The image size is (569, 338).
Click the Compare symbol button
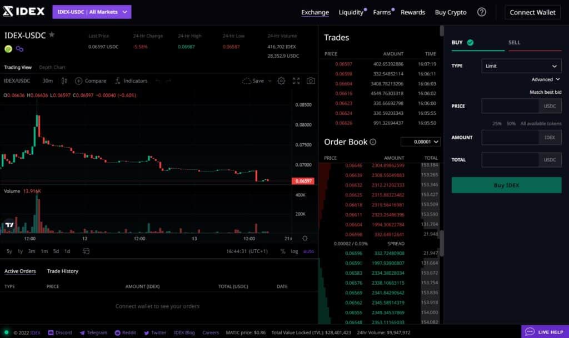(91, 80)
